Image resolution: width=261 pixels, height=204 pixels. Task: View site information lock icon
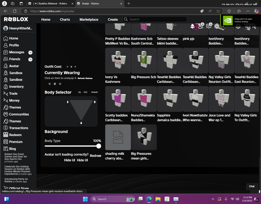pos(26,11)
